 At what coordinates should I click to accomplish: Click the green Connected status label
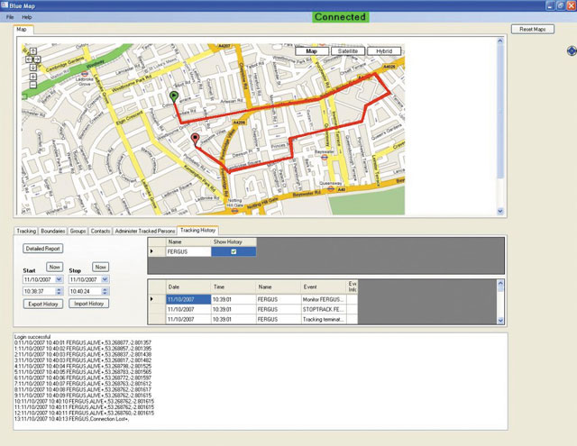click(x=341, y=17)
